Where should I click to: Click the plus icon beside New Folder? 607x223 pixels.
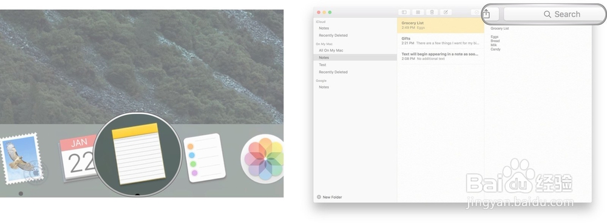pyautogui.click(x=319, y=197)
